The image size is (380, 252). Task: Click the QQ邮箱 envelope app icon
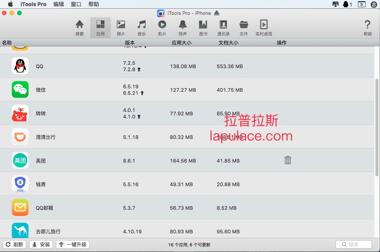[x=20, y=208]
